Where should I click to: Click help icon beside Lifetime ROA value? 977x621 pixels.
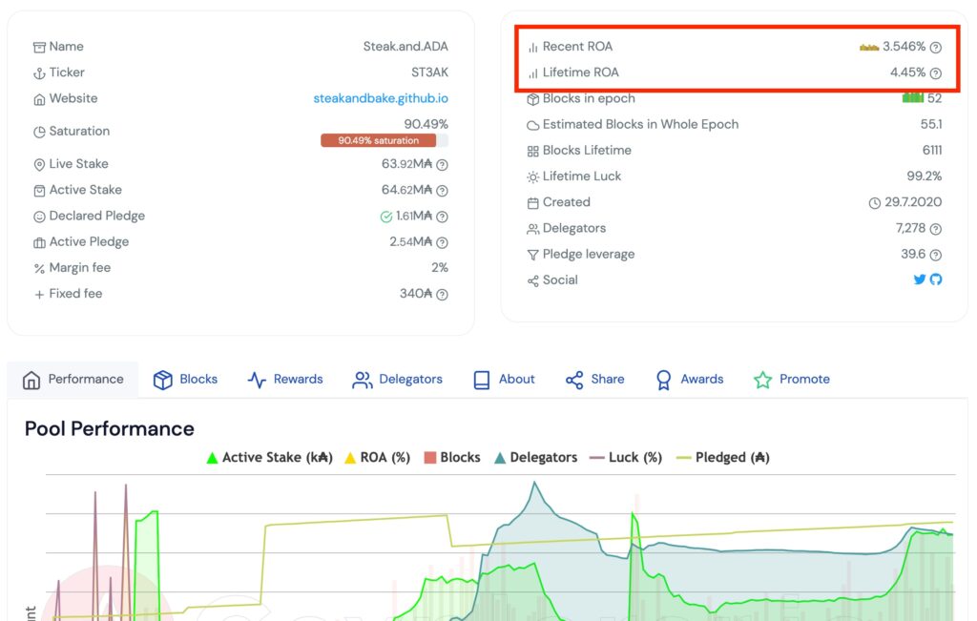click(936, 73)
